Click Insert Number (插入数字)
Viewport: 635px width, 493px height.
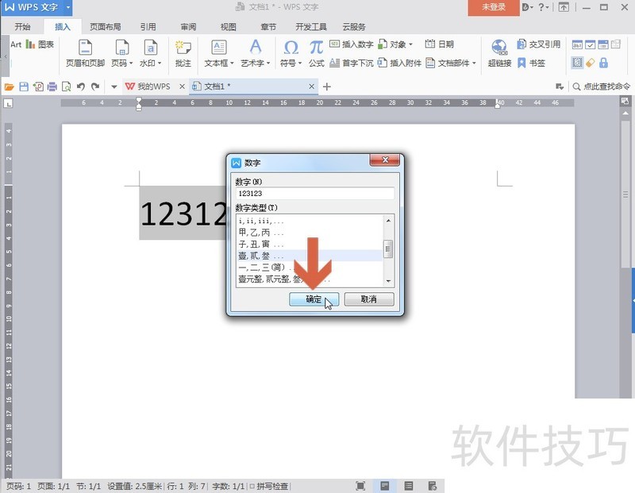pos(352,44)
